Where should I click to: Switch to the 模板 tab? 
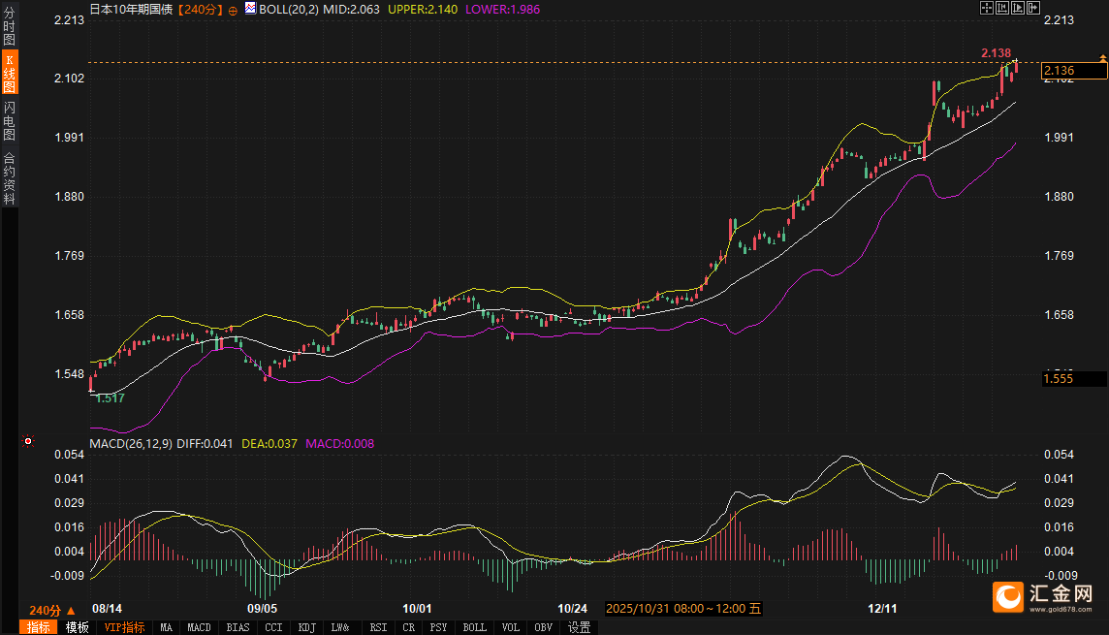pos(77,627)
